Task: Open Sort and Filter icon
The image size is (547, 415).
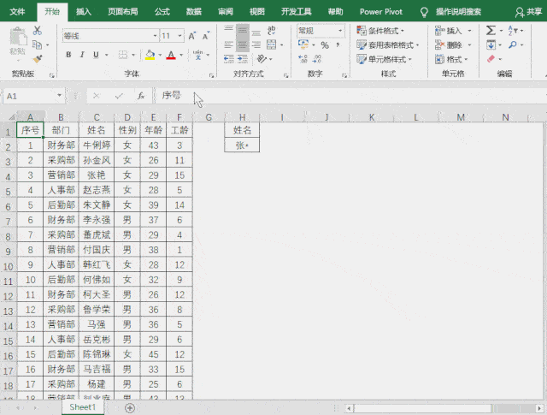Action: click(513, 31)
